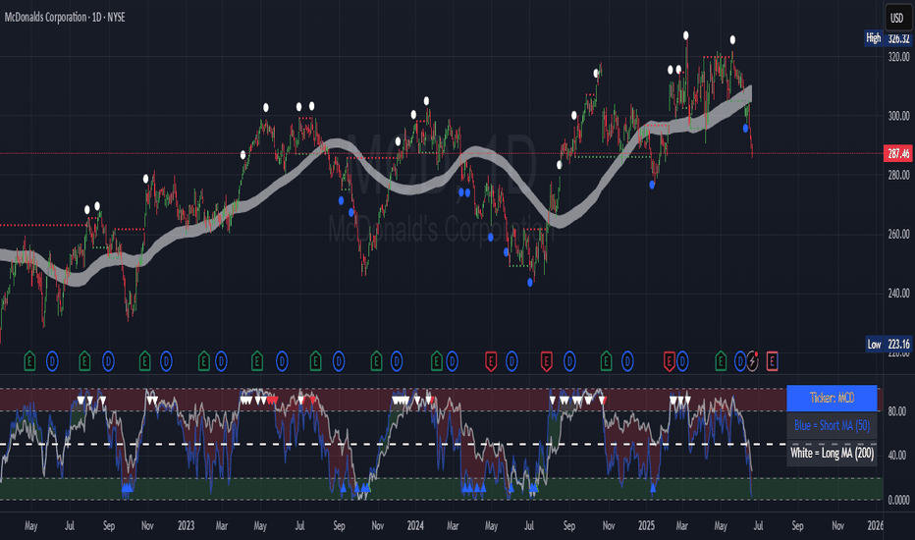Select the dividend marker at Sep 2023
Screen dimensions: 915x540
pos(339,362)
